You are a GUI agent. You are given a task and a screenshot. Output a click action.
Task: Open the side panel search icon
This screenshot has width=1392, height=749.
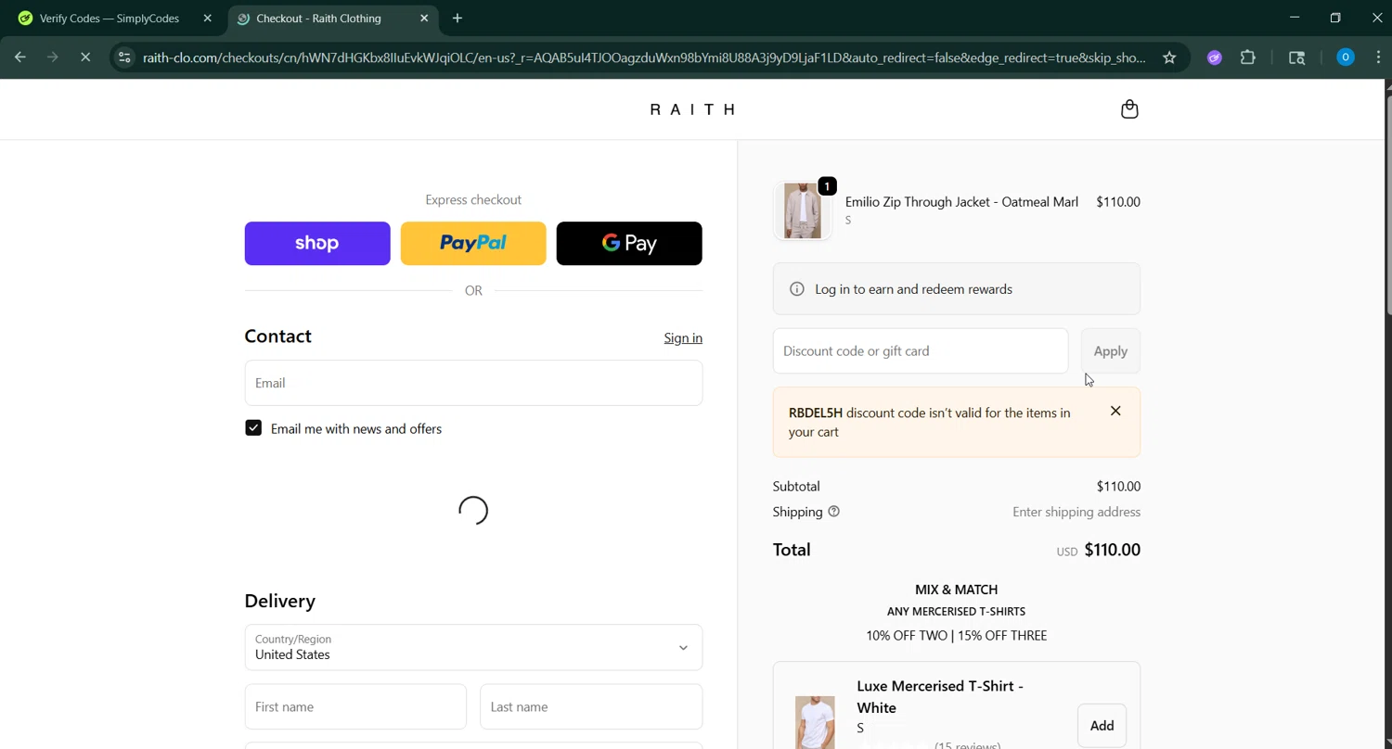pyautogui.click(x=1297, y=57)
